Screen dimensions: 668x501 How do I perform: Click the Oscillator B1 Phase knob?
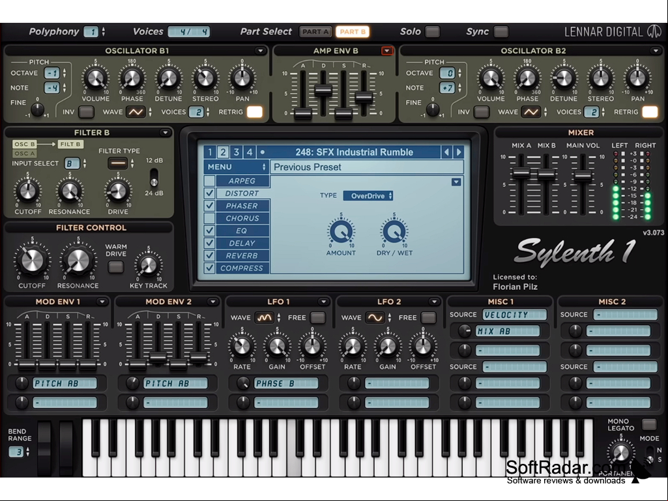(x=132, y=78)
